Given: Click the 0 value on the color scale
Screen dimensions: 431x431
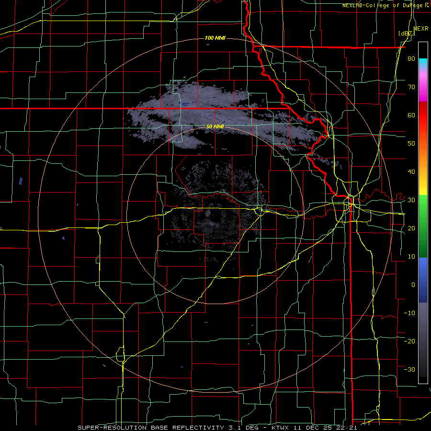Looking at the screenshot, I should (413, 285).
